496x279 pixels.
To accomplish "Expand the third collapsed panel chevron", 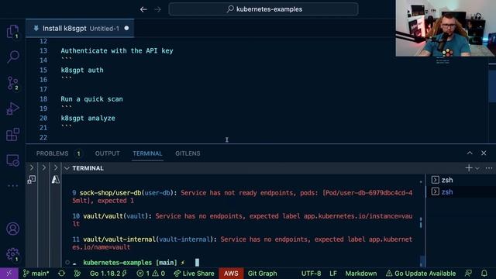I will [x=56, y=167].
